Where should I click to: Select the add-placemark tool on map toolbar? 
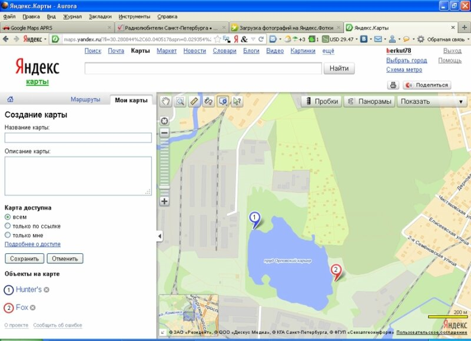click(223, 101)
